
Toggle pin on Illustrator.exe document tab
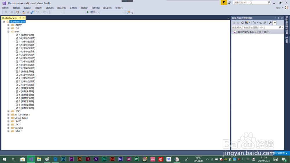20,18
